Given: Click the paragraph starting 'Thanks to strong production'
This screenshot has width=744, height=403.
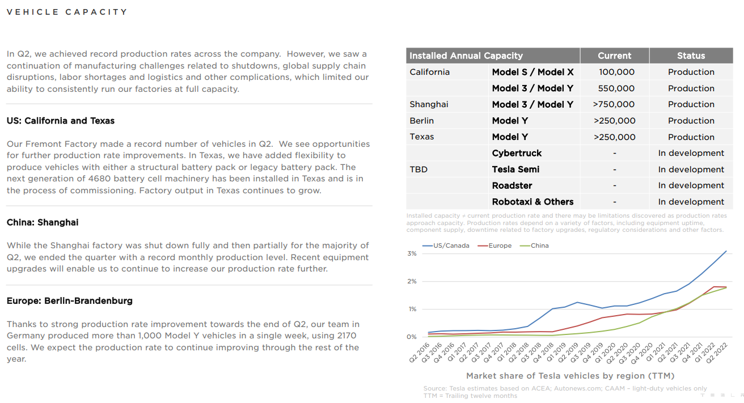Looking at the screenshot, I should tap(184, 341).
